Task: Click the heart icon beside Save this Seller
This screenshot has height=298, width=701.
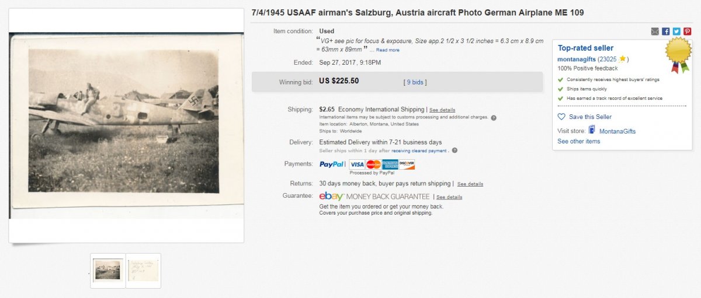Action: tap(561, 117)
